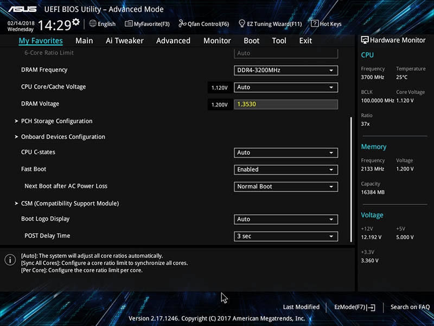Select the CPU Core/Cache Voltage label
434x326 pixels.
click(53, 87)
